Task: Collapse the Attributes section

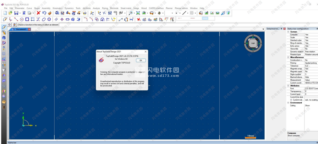Action: click(x=288, y=86)
